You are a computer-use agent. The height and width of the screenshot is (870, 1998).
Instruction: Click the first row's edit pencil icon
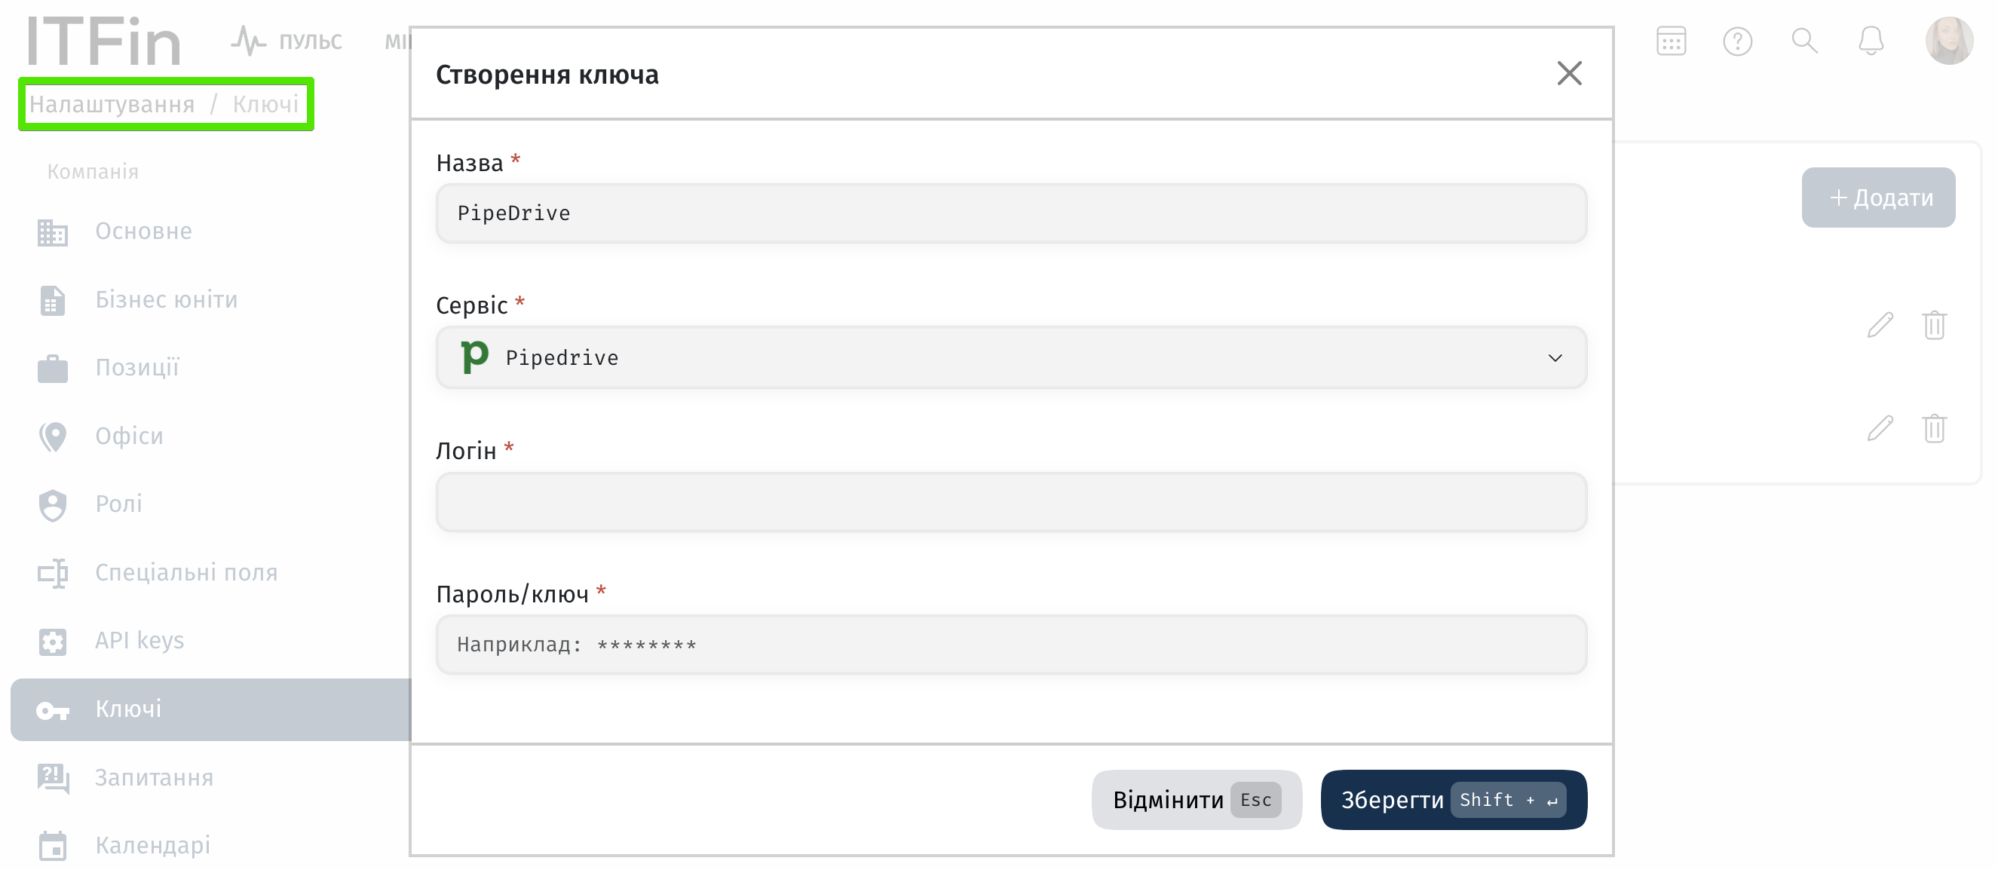[x=1880, y=325]
